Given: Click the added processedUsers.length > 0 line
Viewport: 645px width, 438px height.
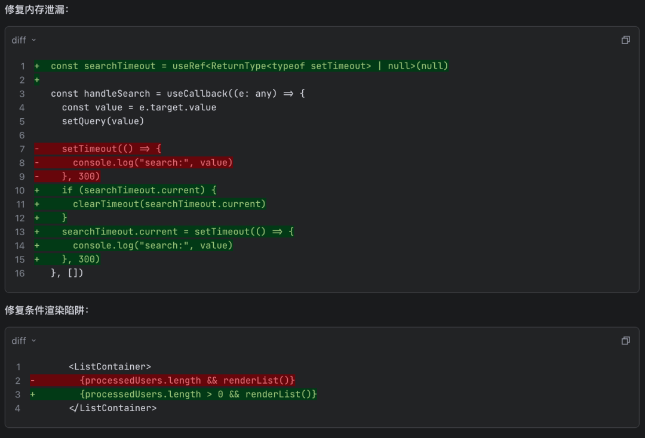Looking at the screenshot, I should point(198,394).
